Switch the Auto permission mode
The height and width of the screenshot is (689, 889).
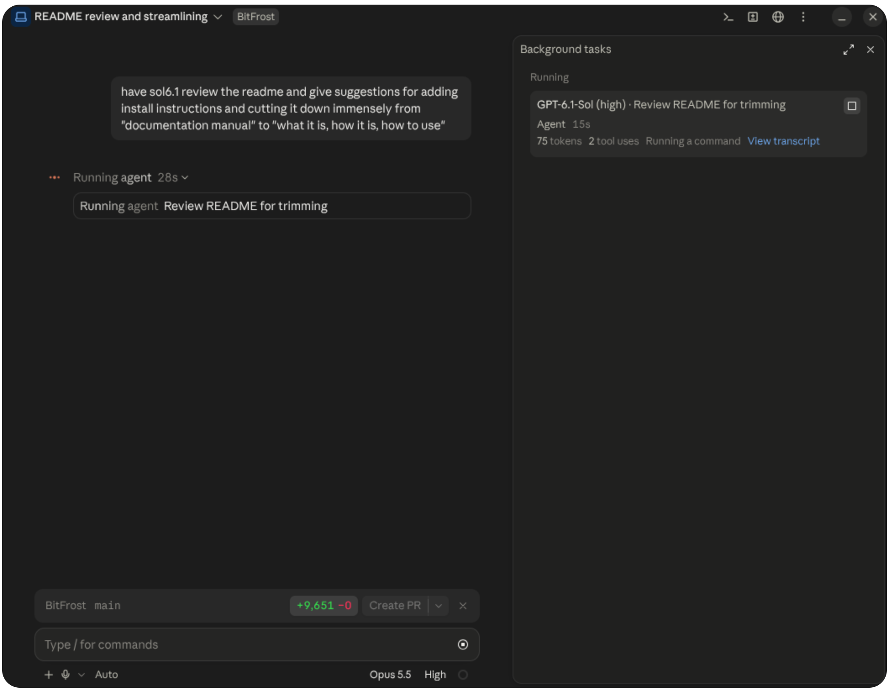coord(106,674)
